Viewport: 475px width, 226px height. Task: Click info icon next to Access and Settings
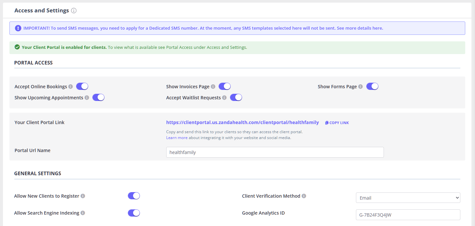[x=74, y=11]
